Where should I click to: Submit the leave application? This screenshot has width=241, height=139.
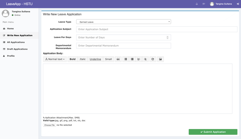pos(213,132)
